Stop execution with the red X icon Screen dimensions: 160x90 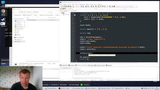click(110, 6)
